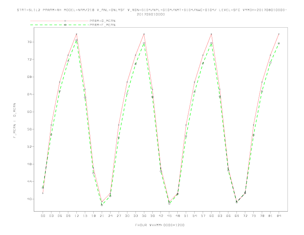This screenshot has height=235, width=304.
Task: Click forecast hour label 30 on x-axis
Action: [127, 216]
